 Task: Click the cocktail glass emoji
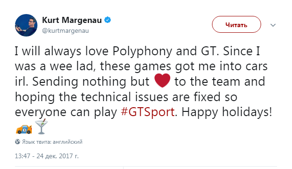tap(41, 126)
